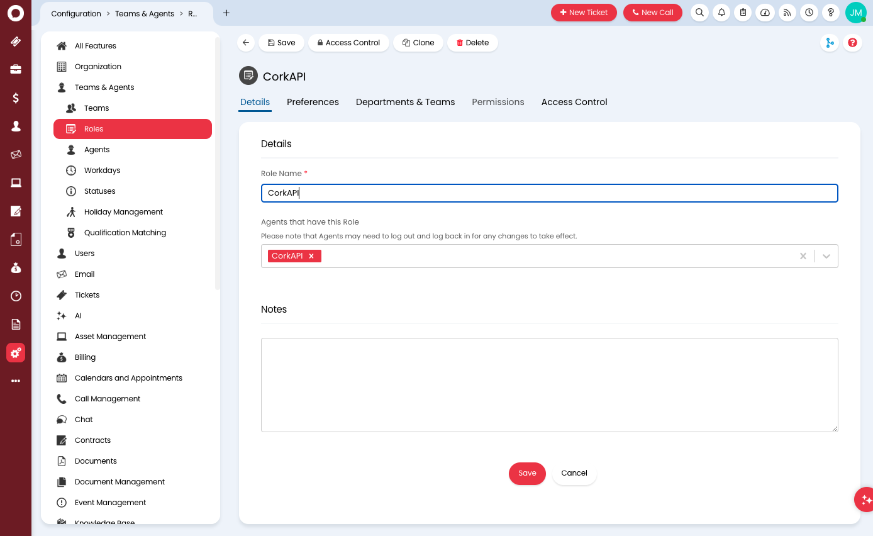Image resolution: width=873 pixels, height=536 pixels.
Task: Click Access Control toolbar button
Action: (x=348, y=43)
